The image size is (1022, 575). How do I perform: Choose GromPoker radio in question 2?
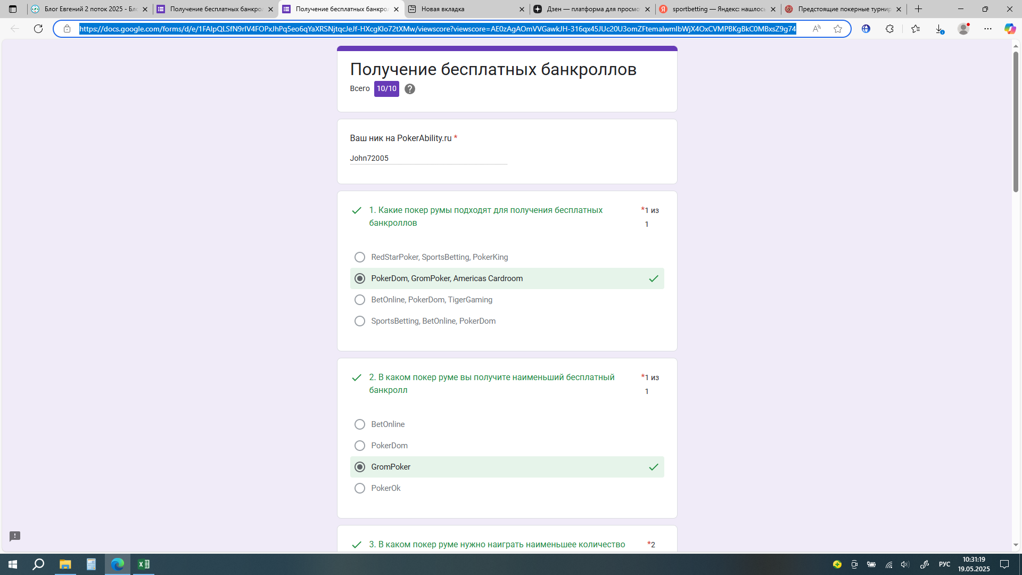pyautogui.click(x=360, y=467)
